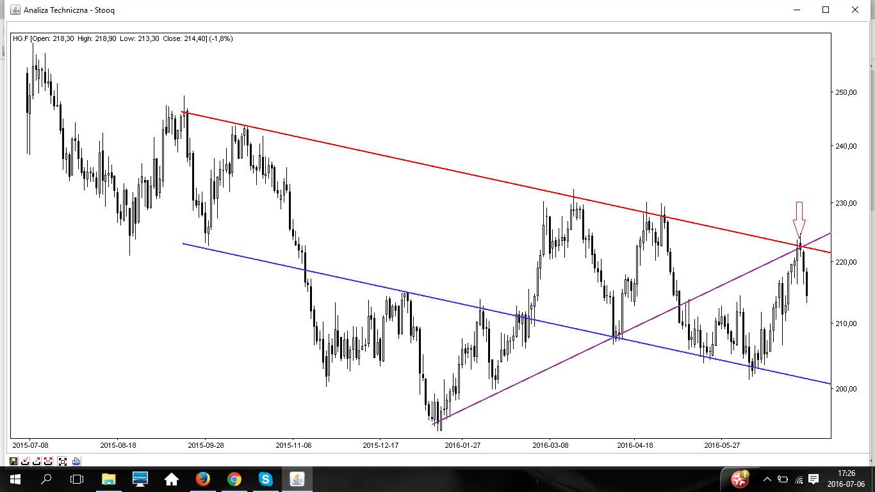Click the 2016-03-08 date axis label
This screenshot has height=492, width=875.
pos(550,445)
